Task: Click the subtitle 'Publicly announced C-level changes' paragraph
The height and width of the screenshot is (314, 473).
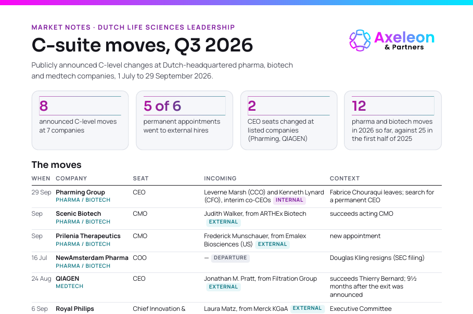Action: point(162,71)
